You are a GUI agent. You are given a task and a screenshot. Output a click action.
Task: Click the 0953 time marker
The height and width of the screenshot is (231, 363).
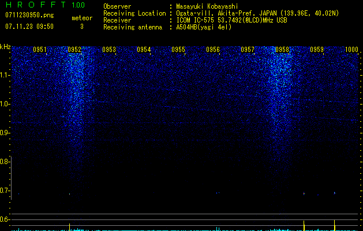pyautogui.click(x=109, y=50)
